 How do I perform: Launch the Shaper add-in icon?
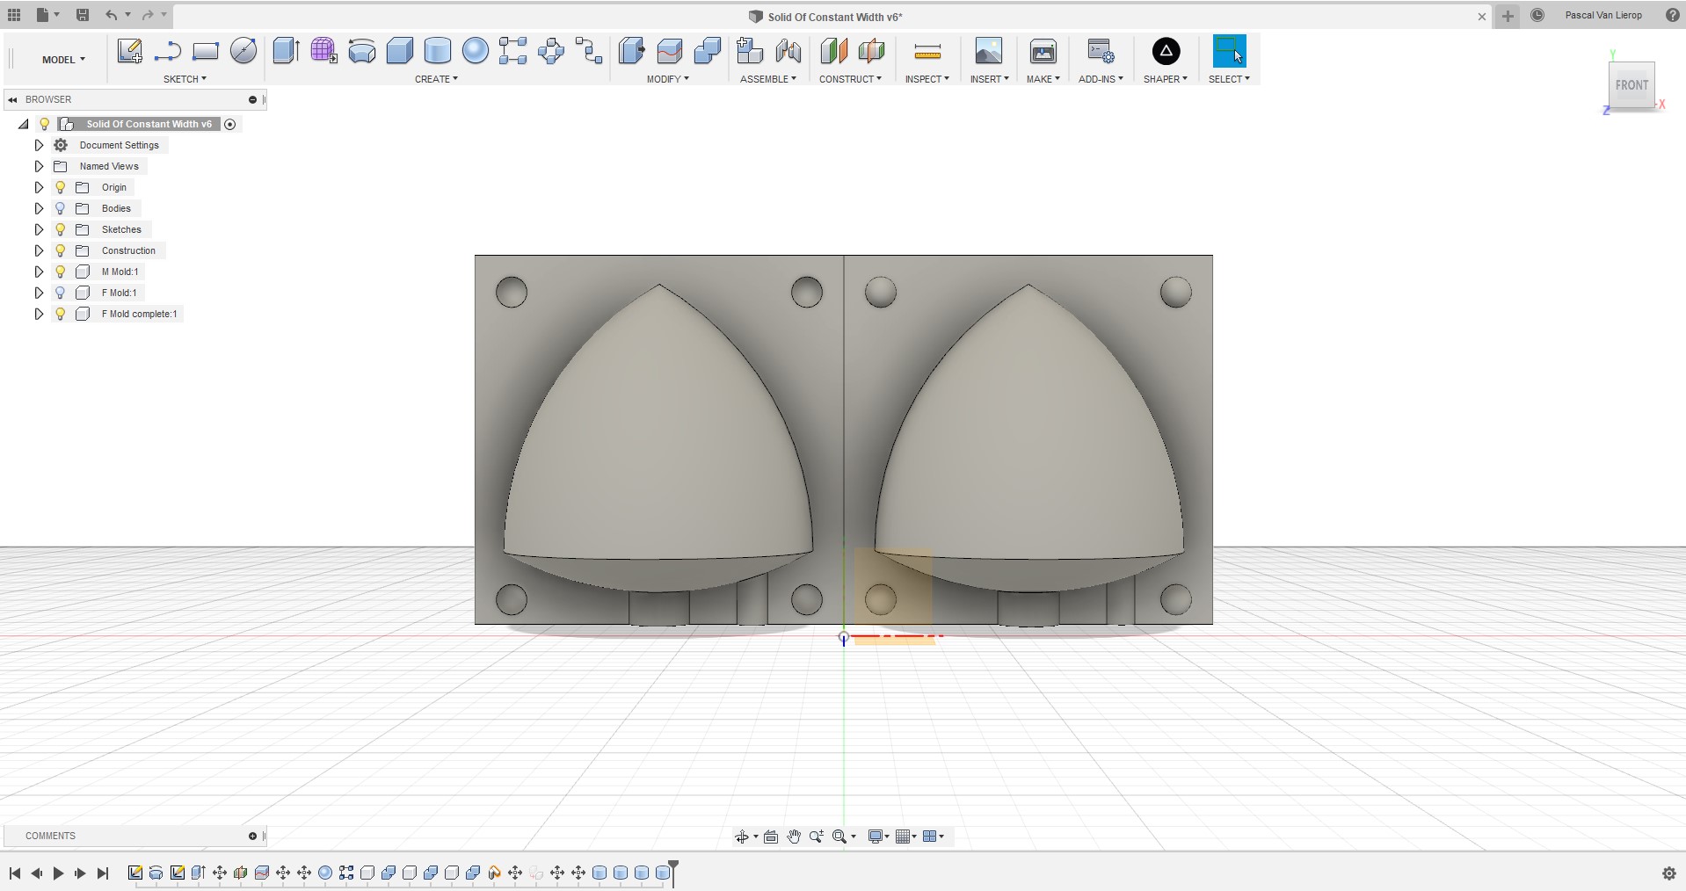click(1166, 51)
